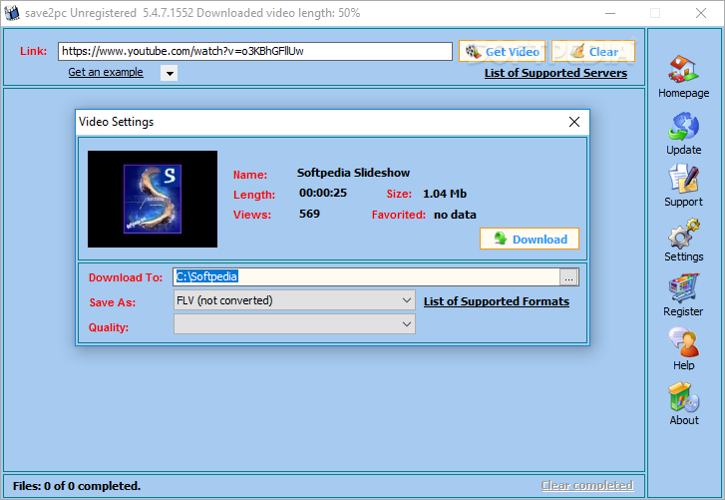The height and width of the screenshot is (500, 725).
Task: Start the video with the Download button
Action: (530, 239)
